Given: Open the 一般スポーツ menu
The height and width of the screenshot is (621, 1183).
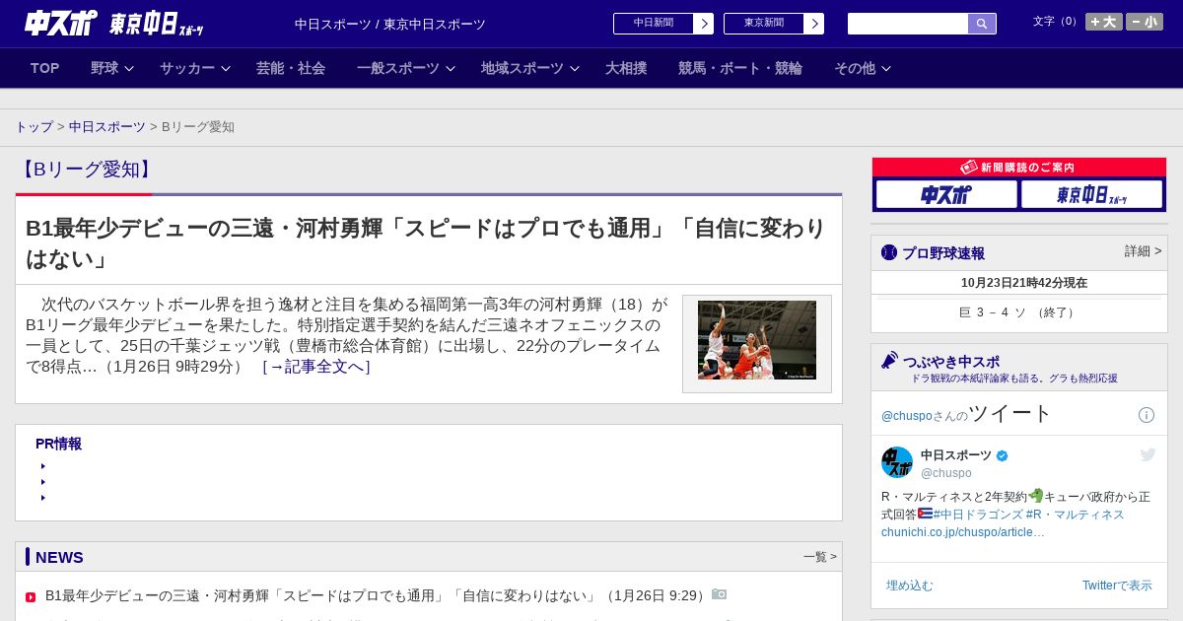Looking at the screenshot, I should point(398,68).
